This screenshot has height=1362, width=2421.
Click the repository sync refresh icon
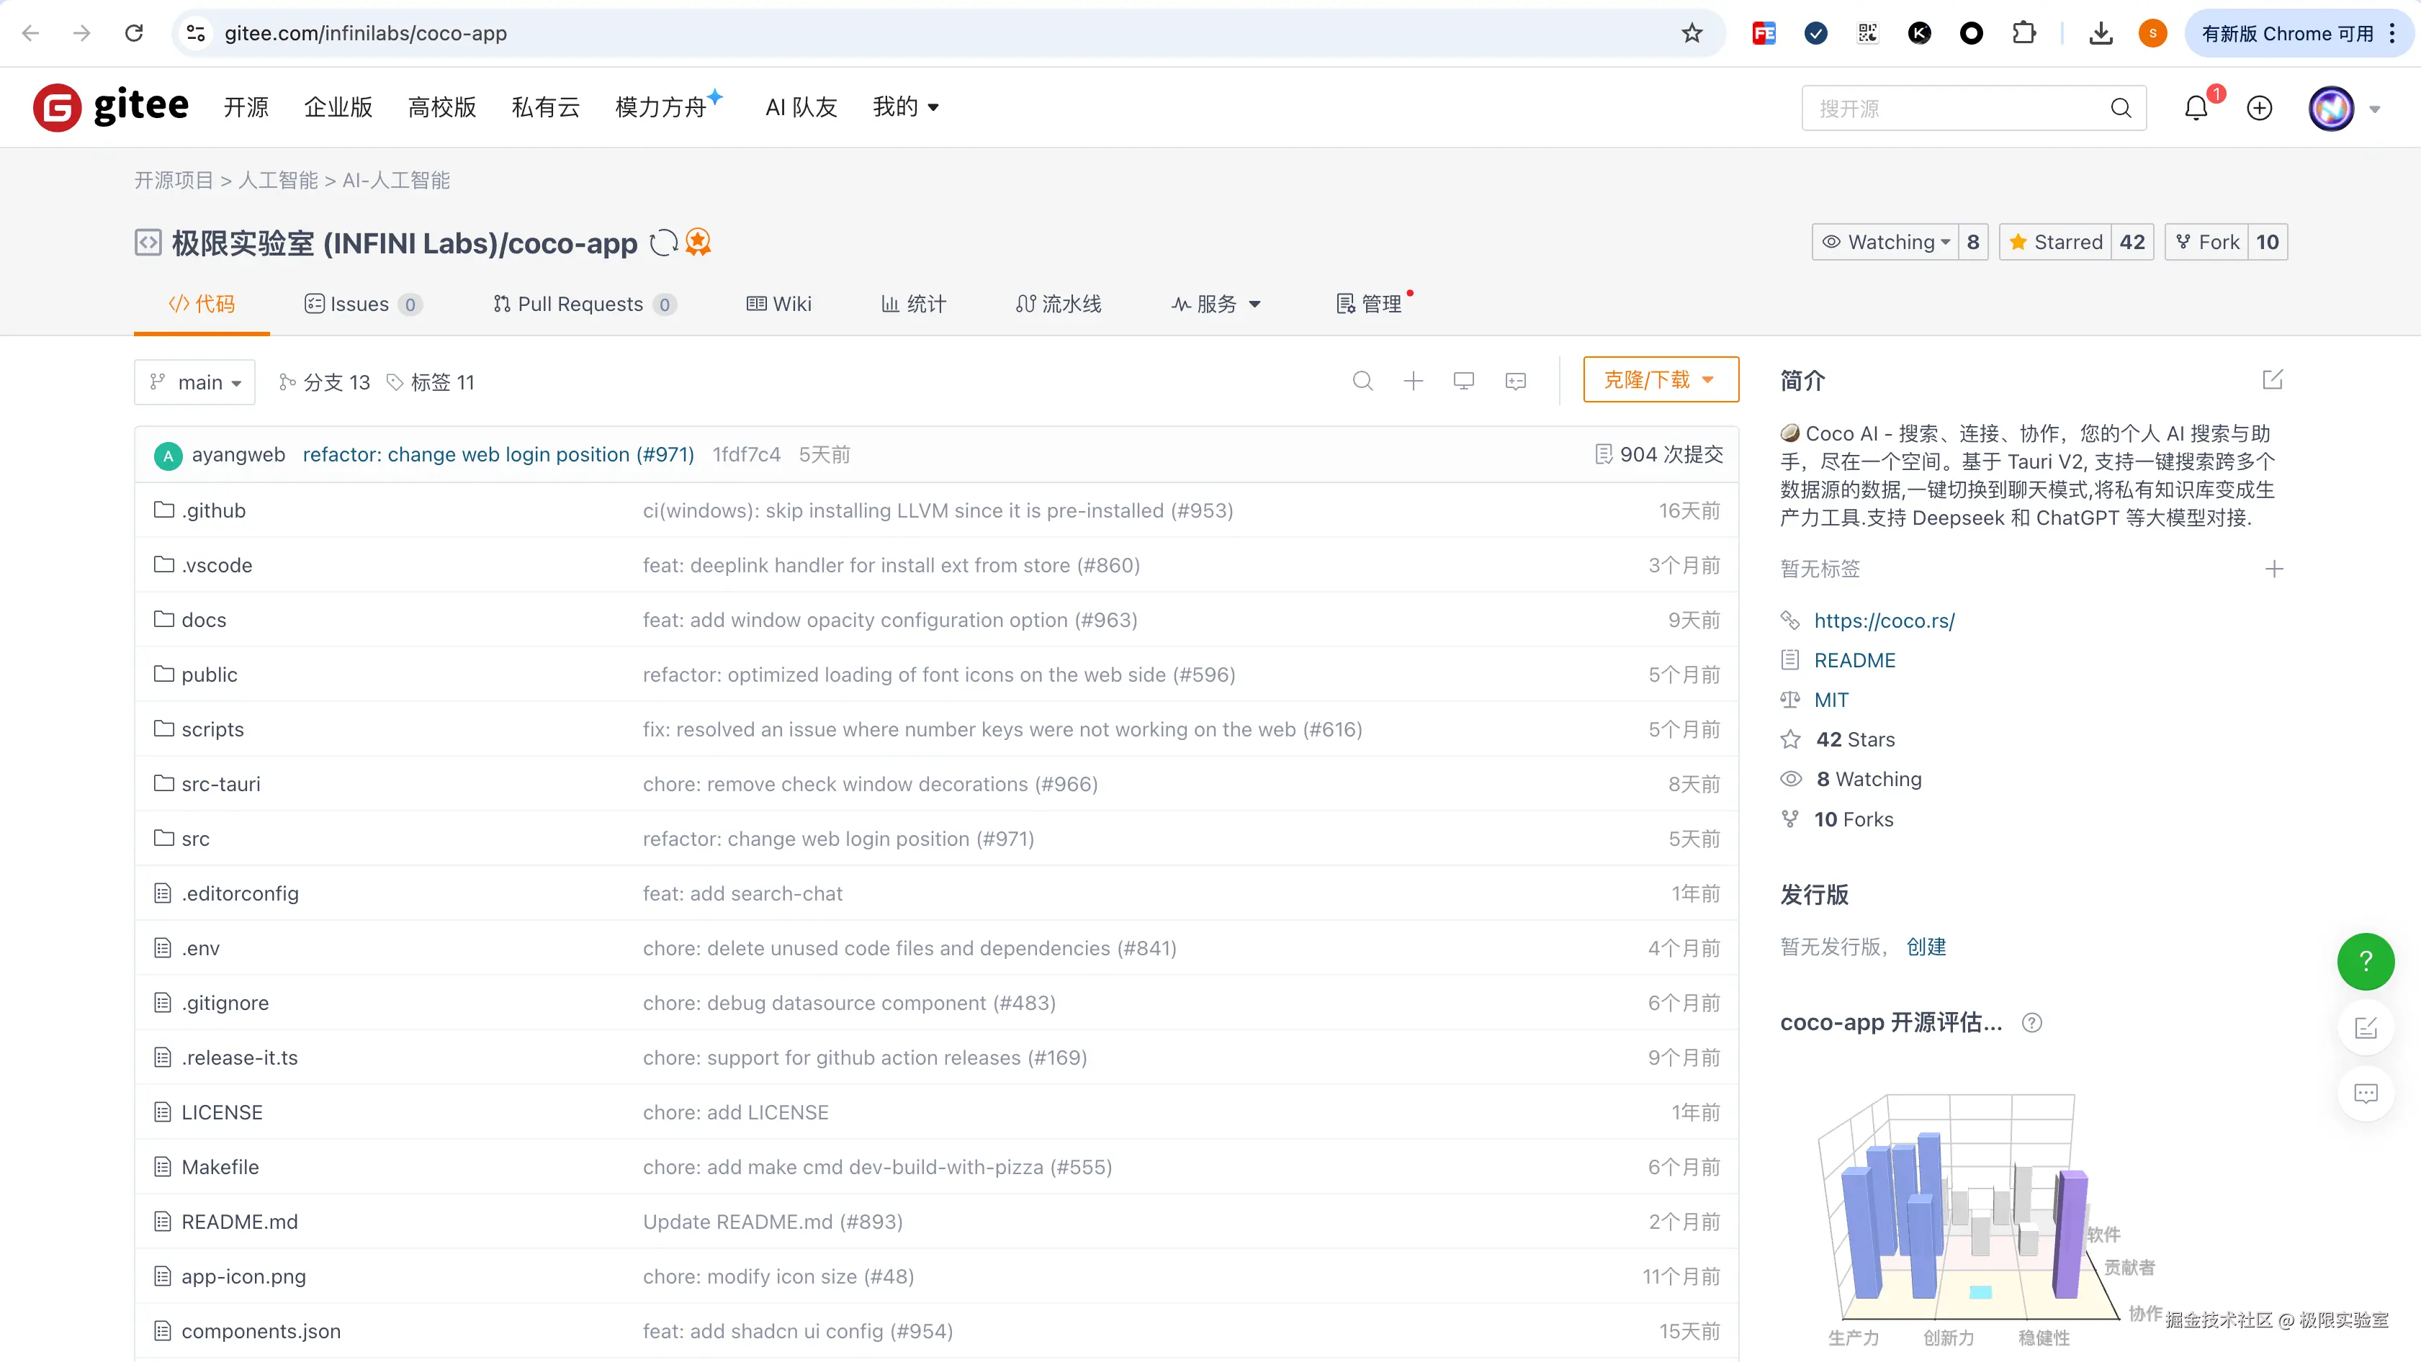663,243
